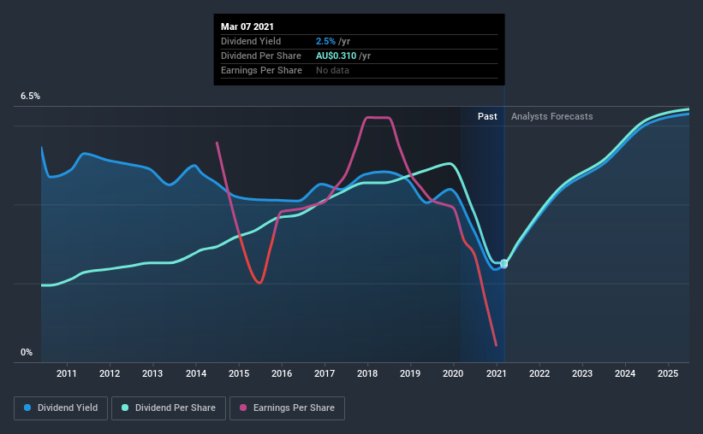Click the 2024 x-axis label
The height and width of the screenshot is (434, 703).
point(625,373)
